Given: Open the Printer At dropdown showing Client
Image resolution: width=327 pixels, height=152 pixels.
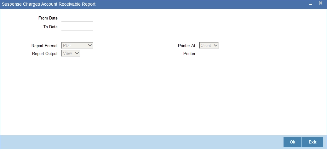Looking at the screenshot, I should (209, 45).
